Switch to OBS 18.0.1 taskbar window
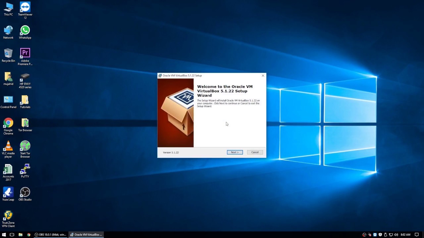 tap(51, 235)
